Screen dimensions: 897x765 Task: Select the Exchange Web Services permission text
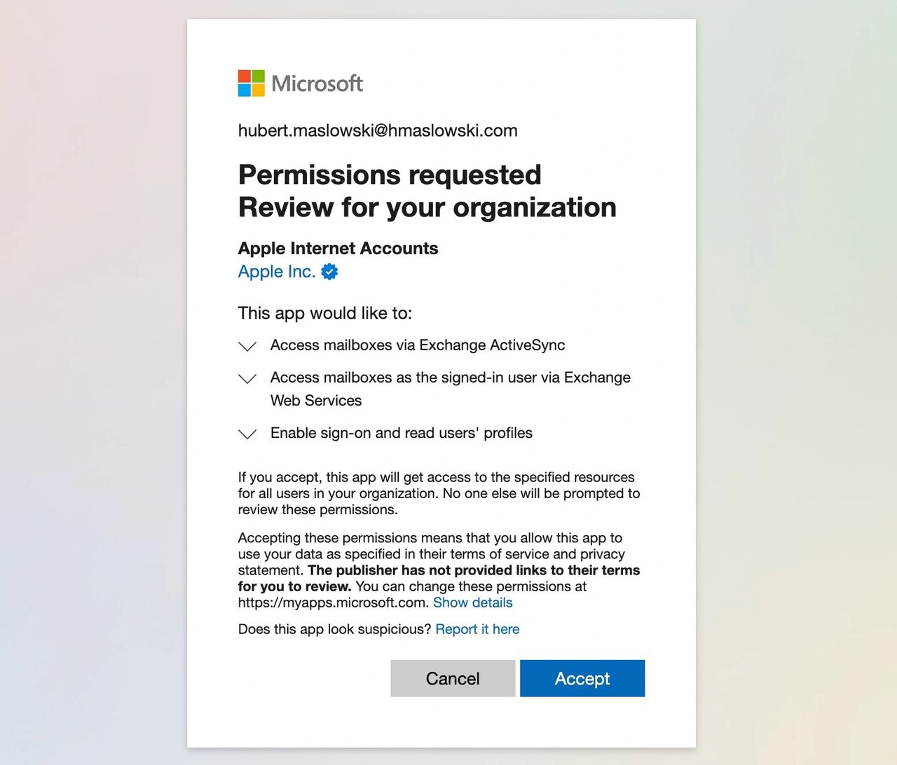click(x=450, y=389)
